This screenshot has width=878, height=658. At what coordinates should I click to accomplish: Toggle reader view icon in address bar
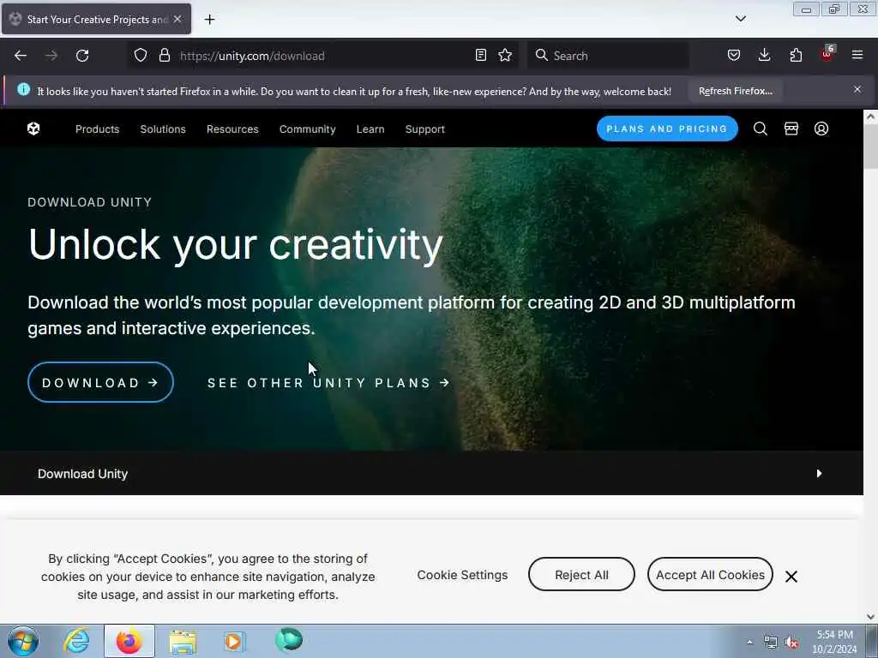(x=480, y=55)
